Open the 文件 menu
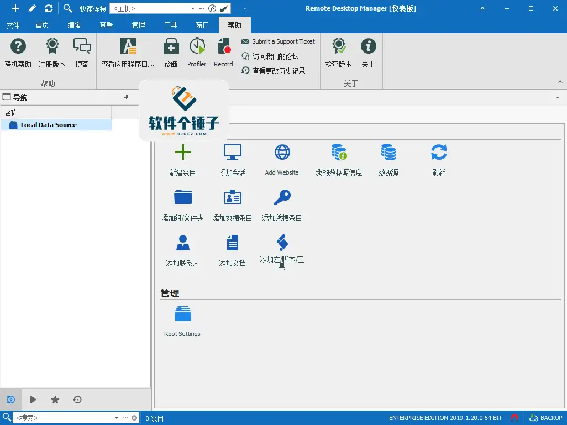Viewport: 567px width, 425px height. [13, 25]
